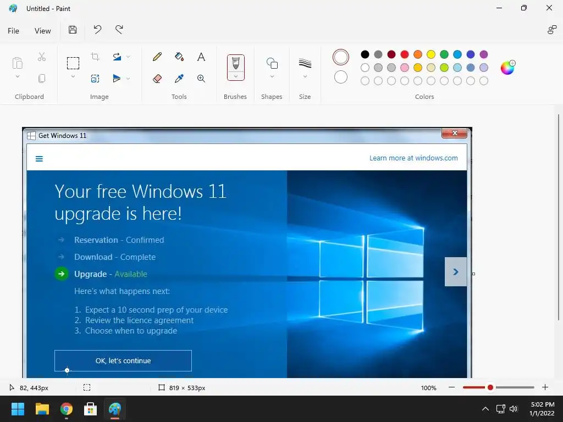Click the Paste clipboard icon
Screen dimensions: 563x422
coord(17,63)
